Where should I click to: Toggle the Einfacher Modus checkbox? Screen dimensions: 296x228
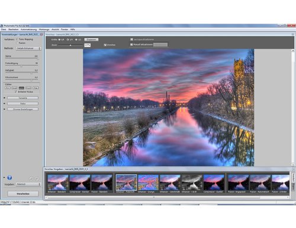pos(16,92)
